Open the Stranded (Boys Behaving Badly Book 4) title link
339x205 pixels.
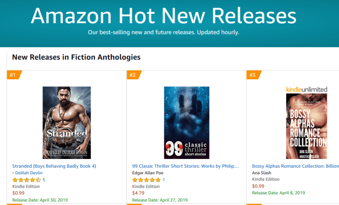tap(54, 166)
